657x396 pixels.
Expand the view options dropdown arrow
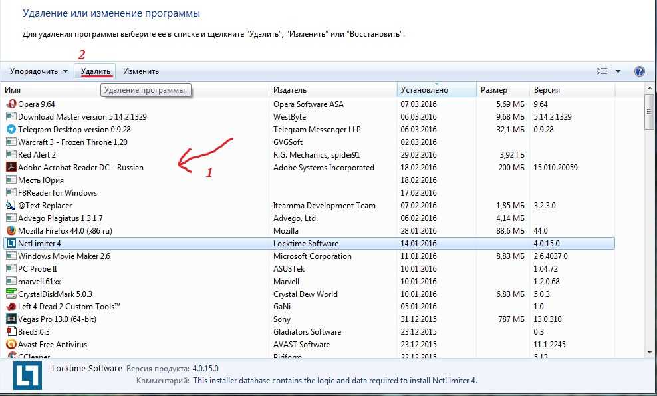(618, 71)
